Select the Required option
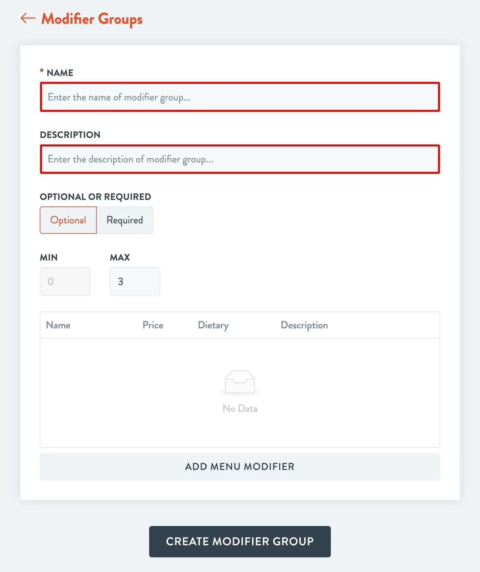480x572 pixels. [125, 220]
